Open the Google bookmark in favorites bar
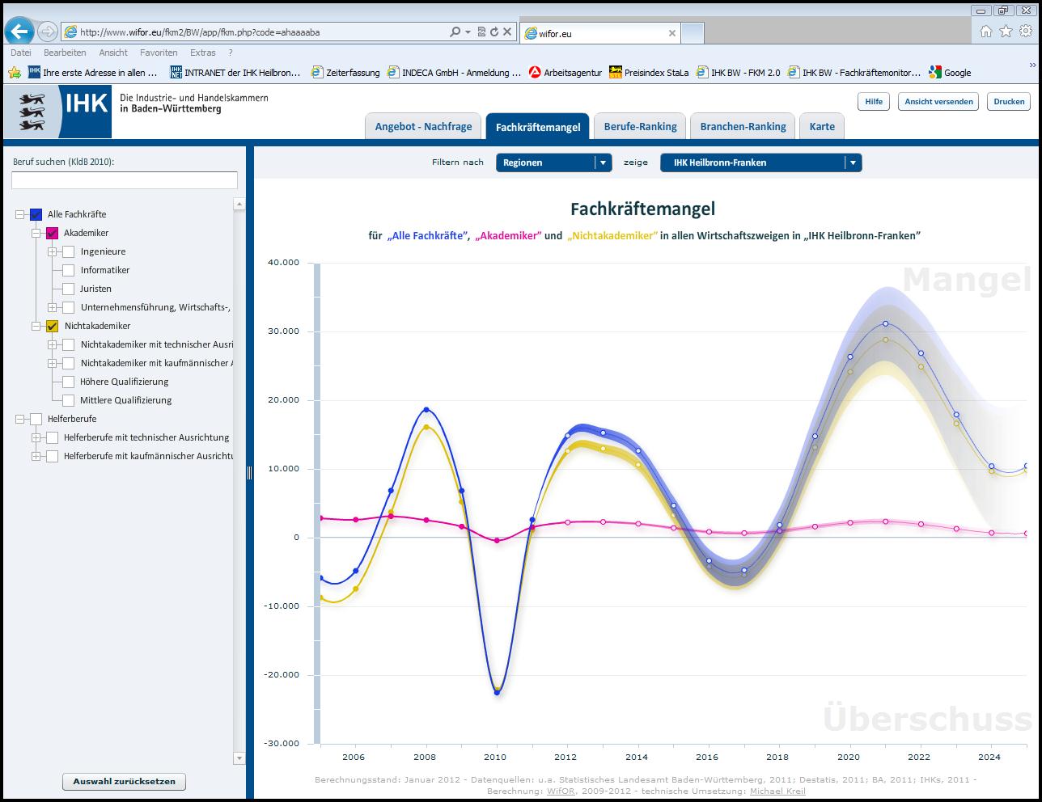This screenshot has height=802, width=1042. coord(950,72)
